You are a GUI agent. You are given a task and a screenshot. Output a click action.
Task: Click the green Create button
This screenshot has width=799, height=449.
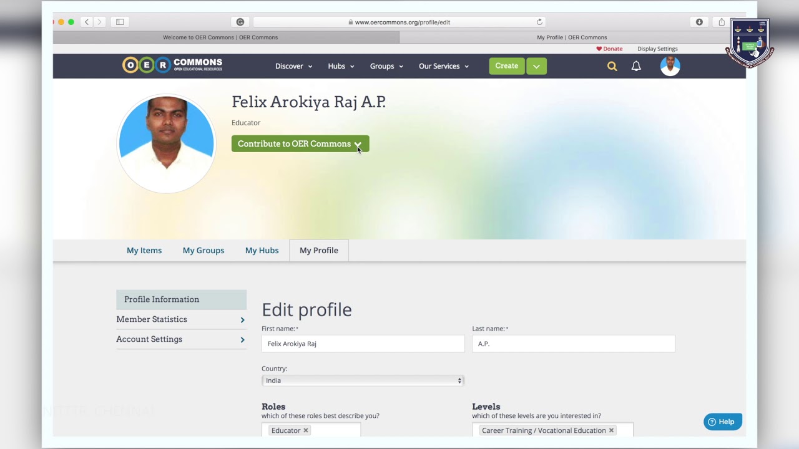(x=507, y=66)
